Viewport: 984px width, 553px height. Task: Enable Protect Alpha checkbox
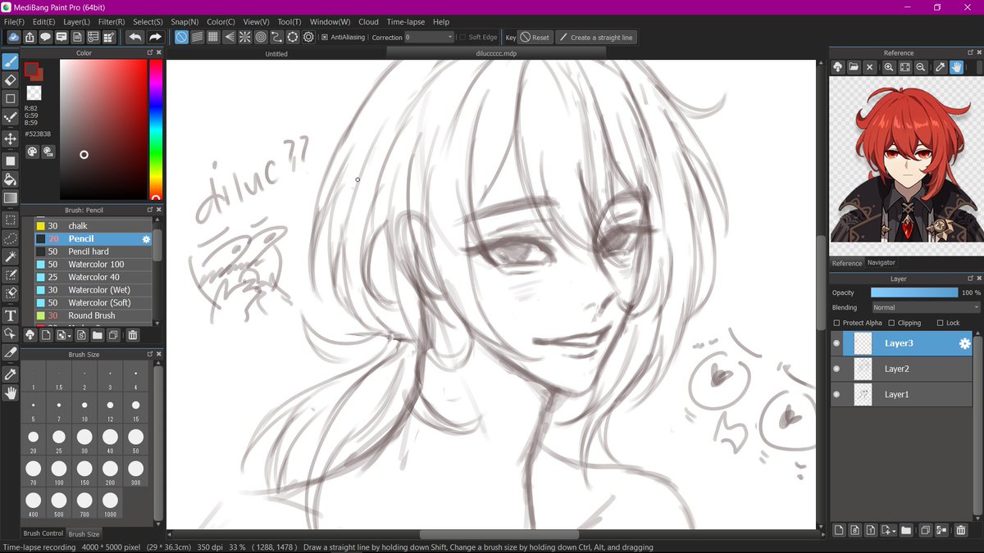coord(836,323)
